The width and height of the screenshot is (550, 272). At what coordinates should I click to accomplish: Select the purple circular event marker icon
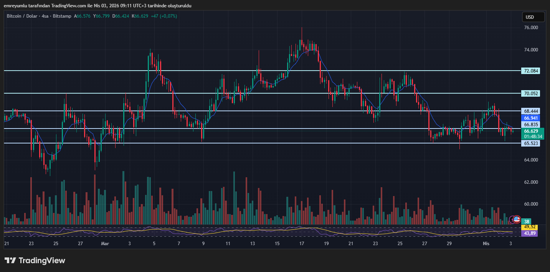[x=511, y=219]
